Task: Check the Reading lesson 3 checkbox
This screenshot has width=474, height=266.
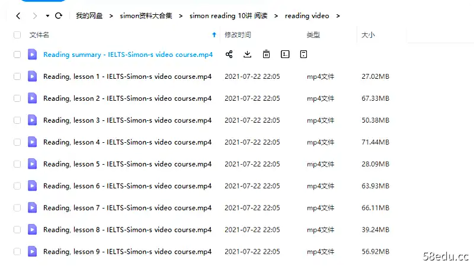Action: (x=17, y=120)
